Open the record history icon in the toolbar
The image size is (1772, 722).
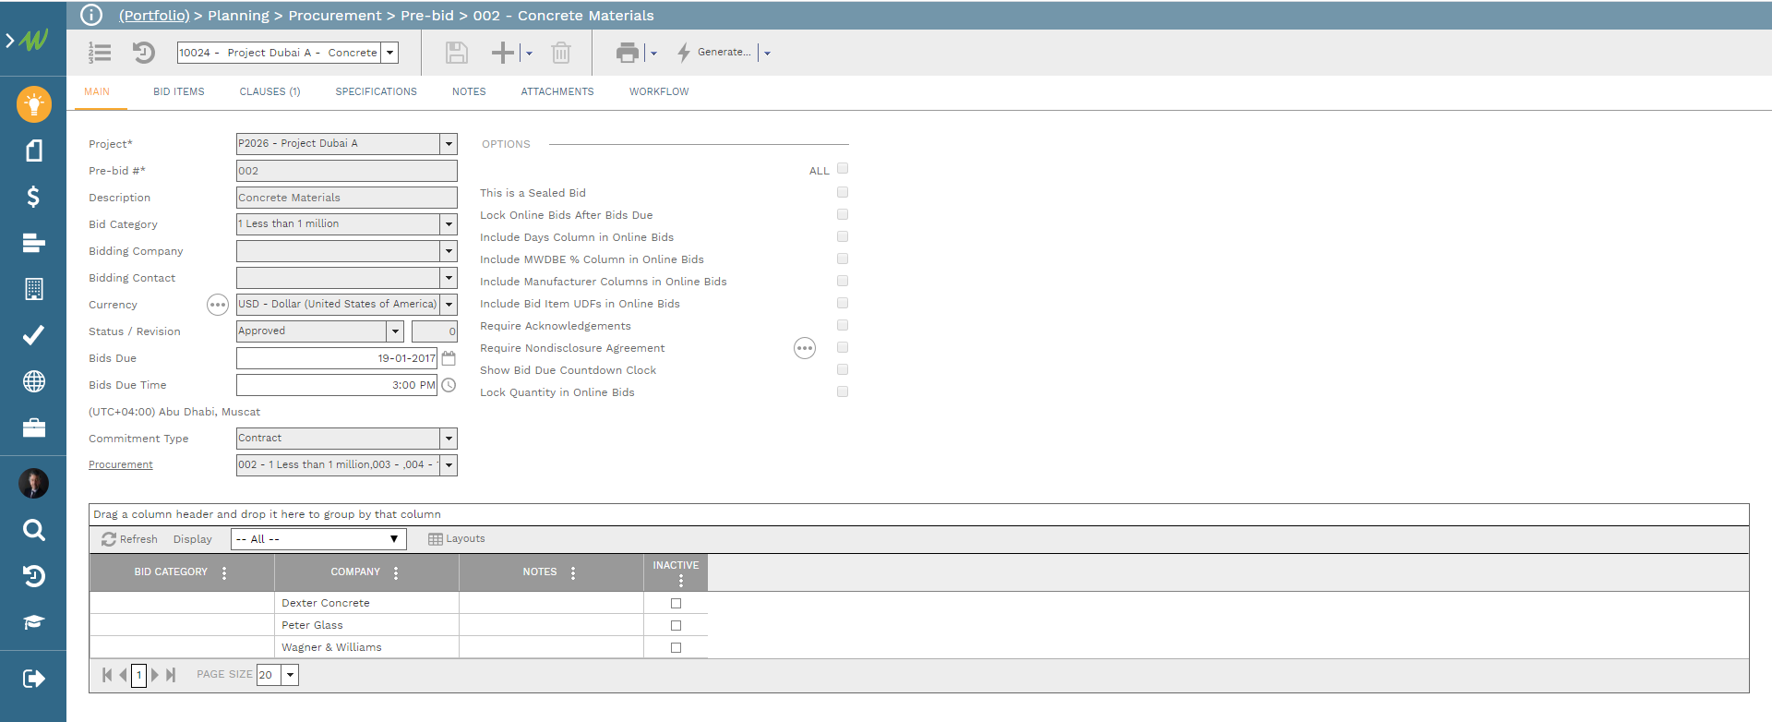click(143, 53)
